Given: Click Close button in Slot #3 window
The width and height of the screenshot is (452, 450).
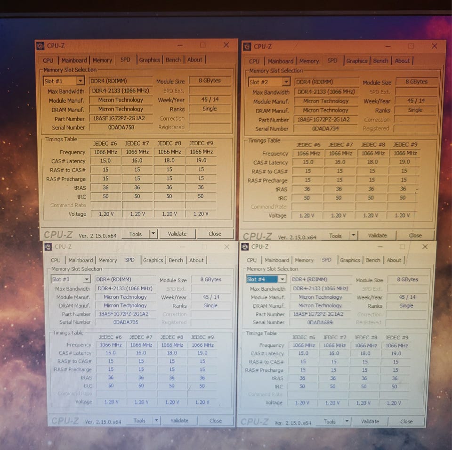Looking at the screenshot, I should [216, 421].
